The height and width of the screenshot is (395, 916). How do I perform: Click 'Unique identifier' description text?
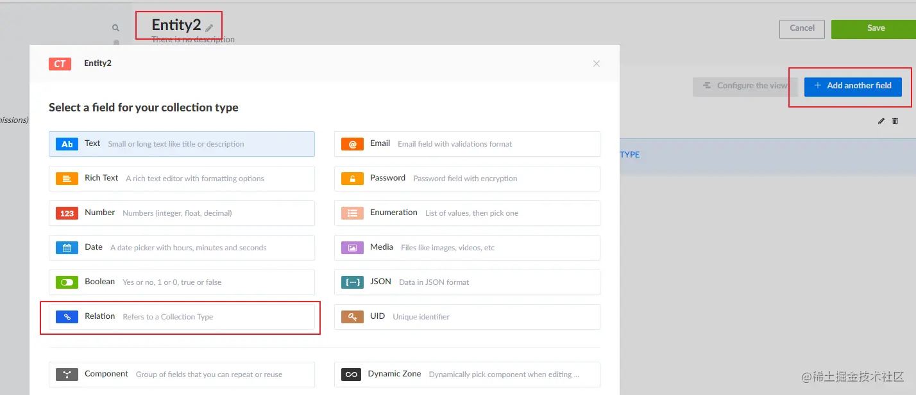click(x=421, y=317)
